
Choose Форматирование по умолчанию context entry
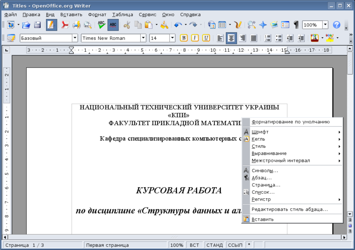click(x=292, y=122)
